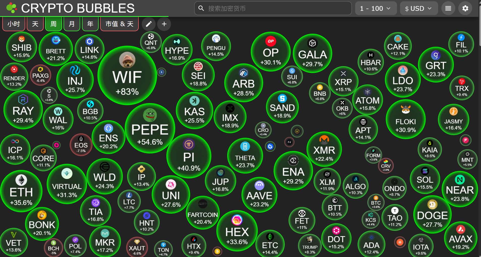Screen dimensions: 481x257
Task: Click the 天 period button
Action: (x=35, y=24)
